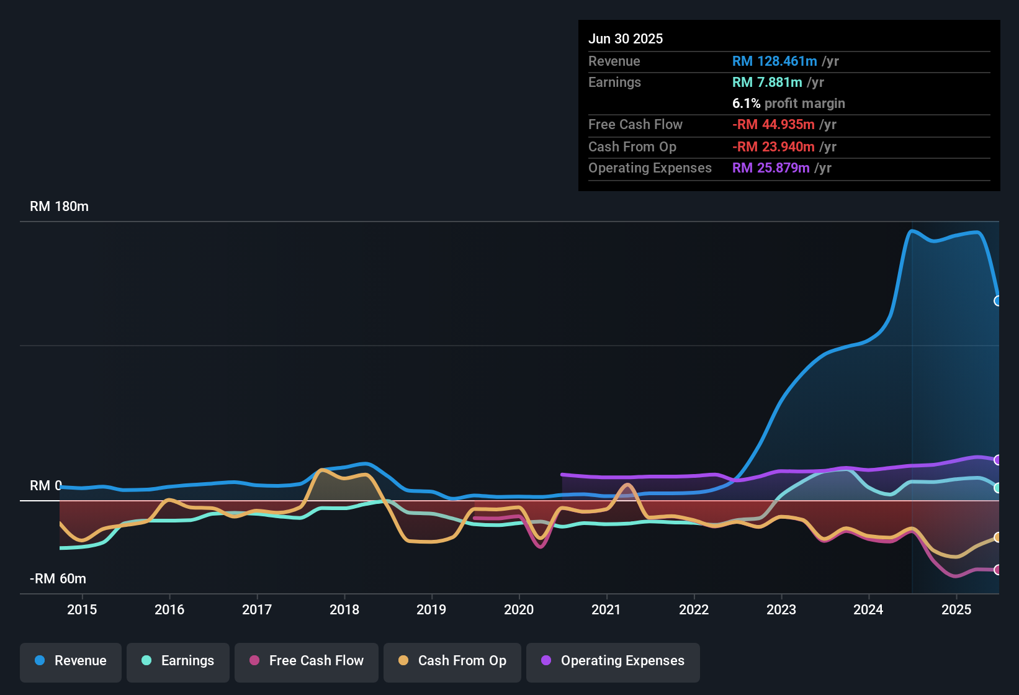Click the purple Operating Expenses dot icon
Screen dimensions: 1019x695
[545, 661]
